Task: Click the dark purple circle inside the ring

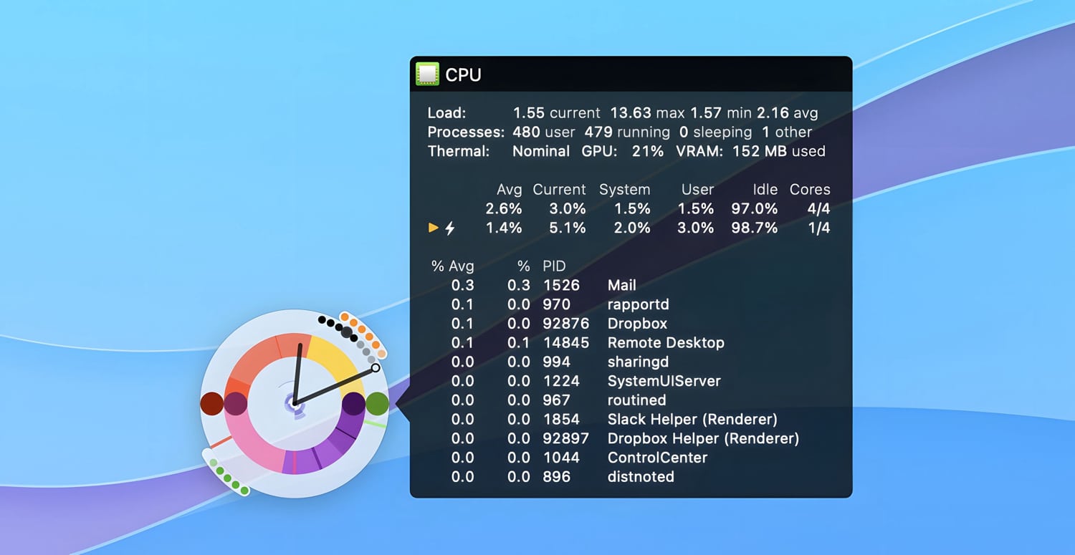Action: click(353, 403)
